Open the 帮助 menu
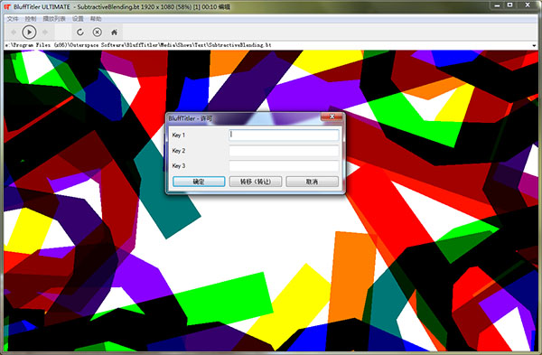Viewport: 542px width, 355px height. click(x=96, y=19)
